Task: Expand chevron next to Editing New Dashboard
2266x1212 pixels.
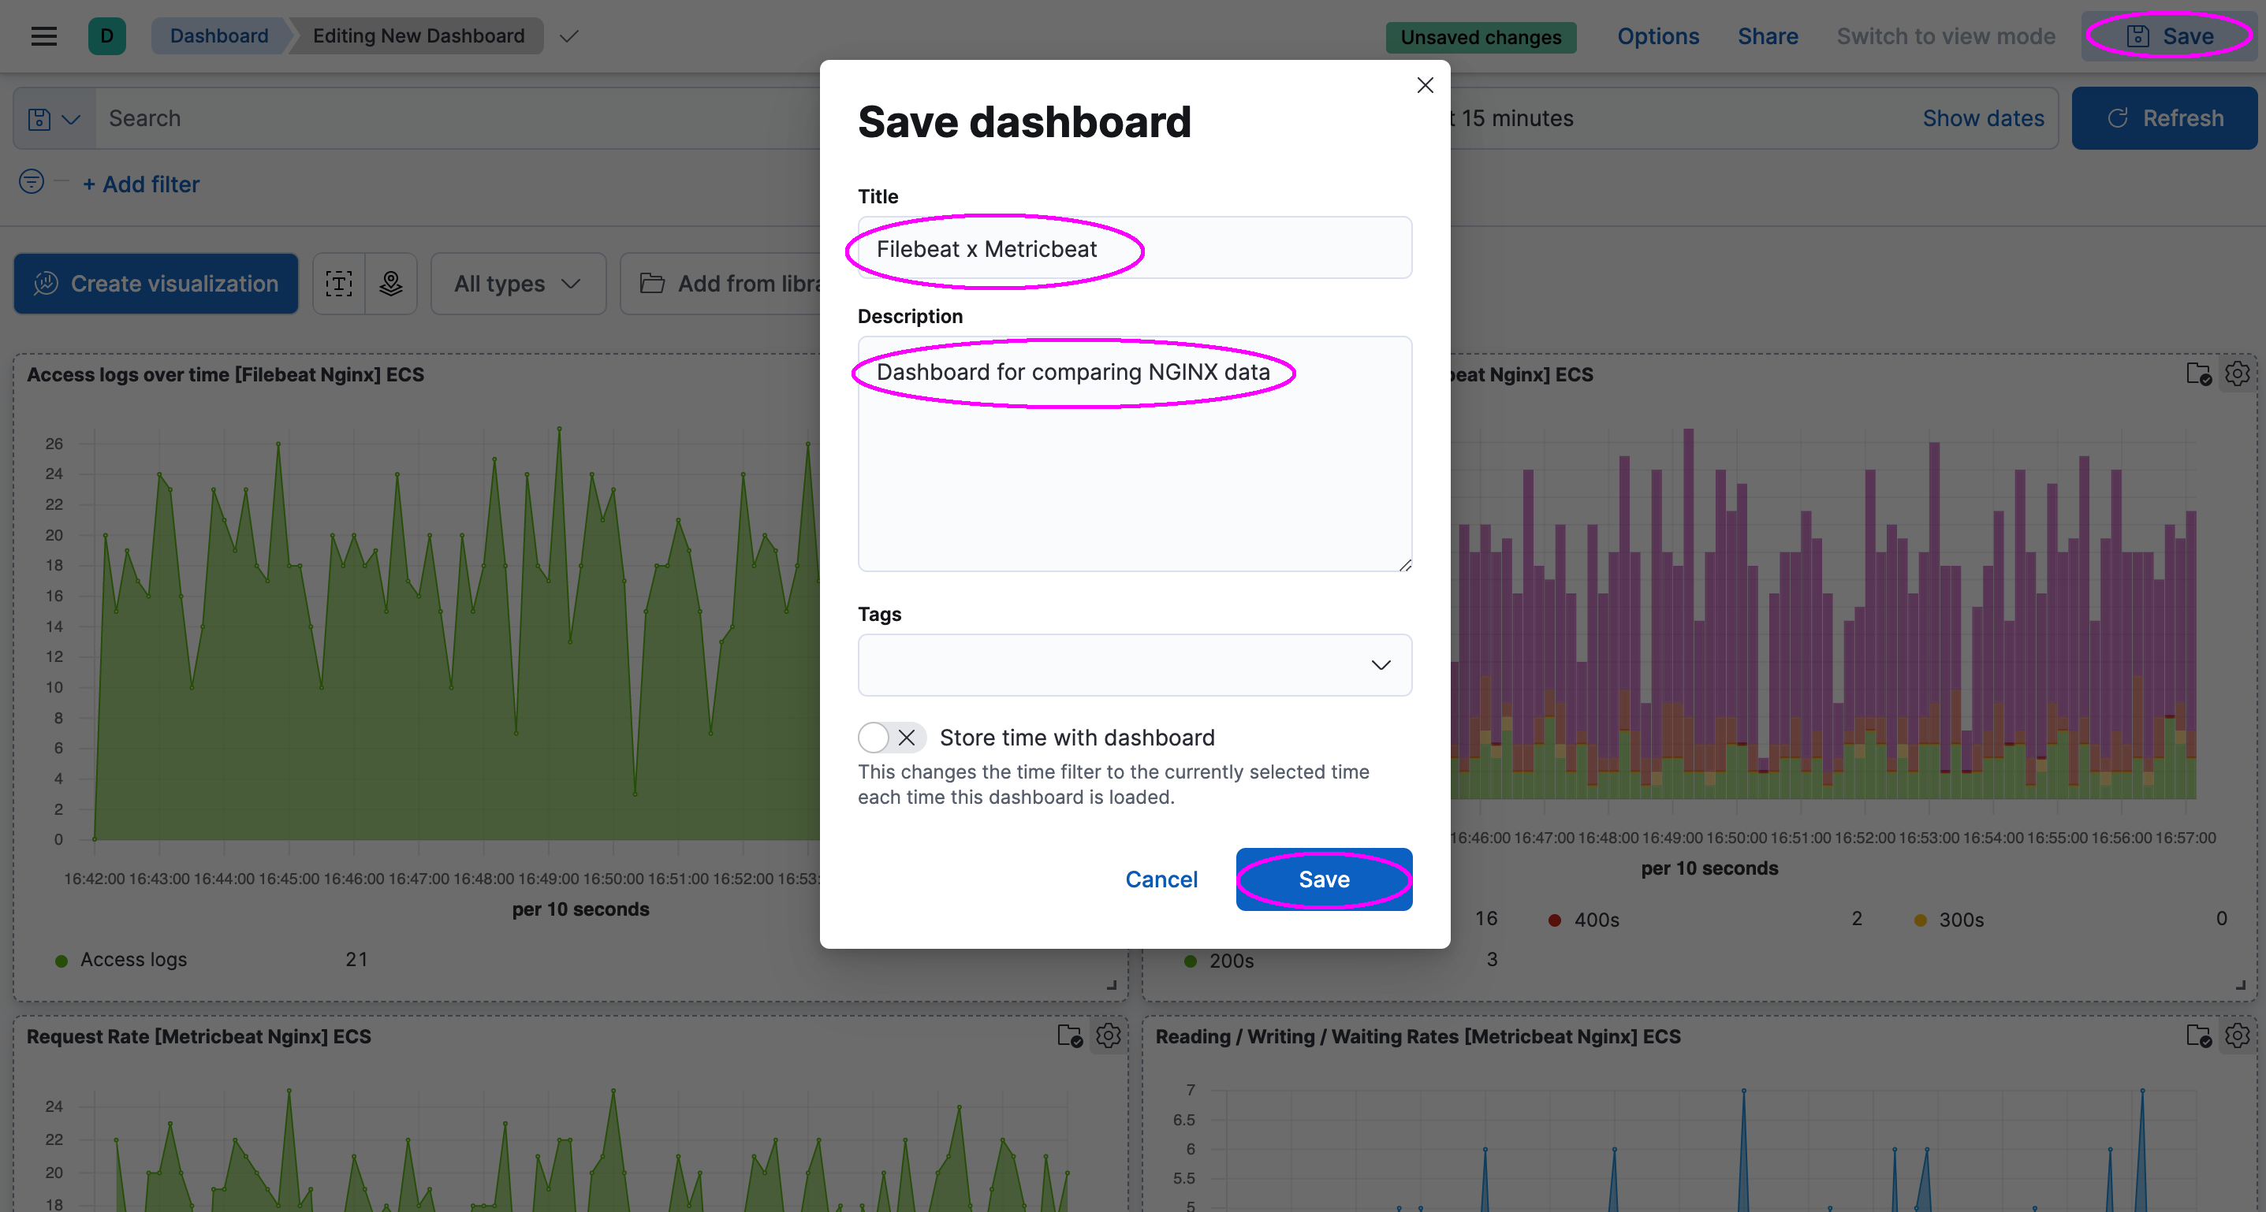Action: 569,36
